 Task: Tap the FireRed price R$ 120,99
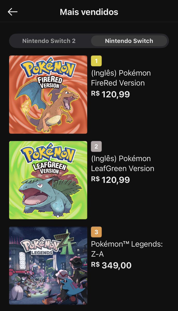click(x=110, y=94)
